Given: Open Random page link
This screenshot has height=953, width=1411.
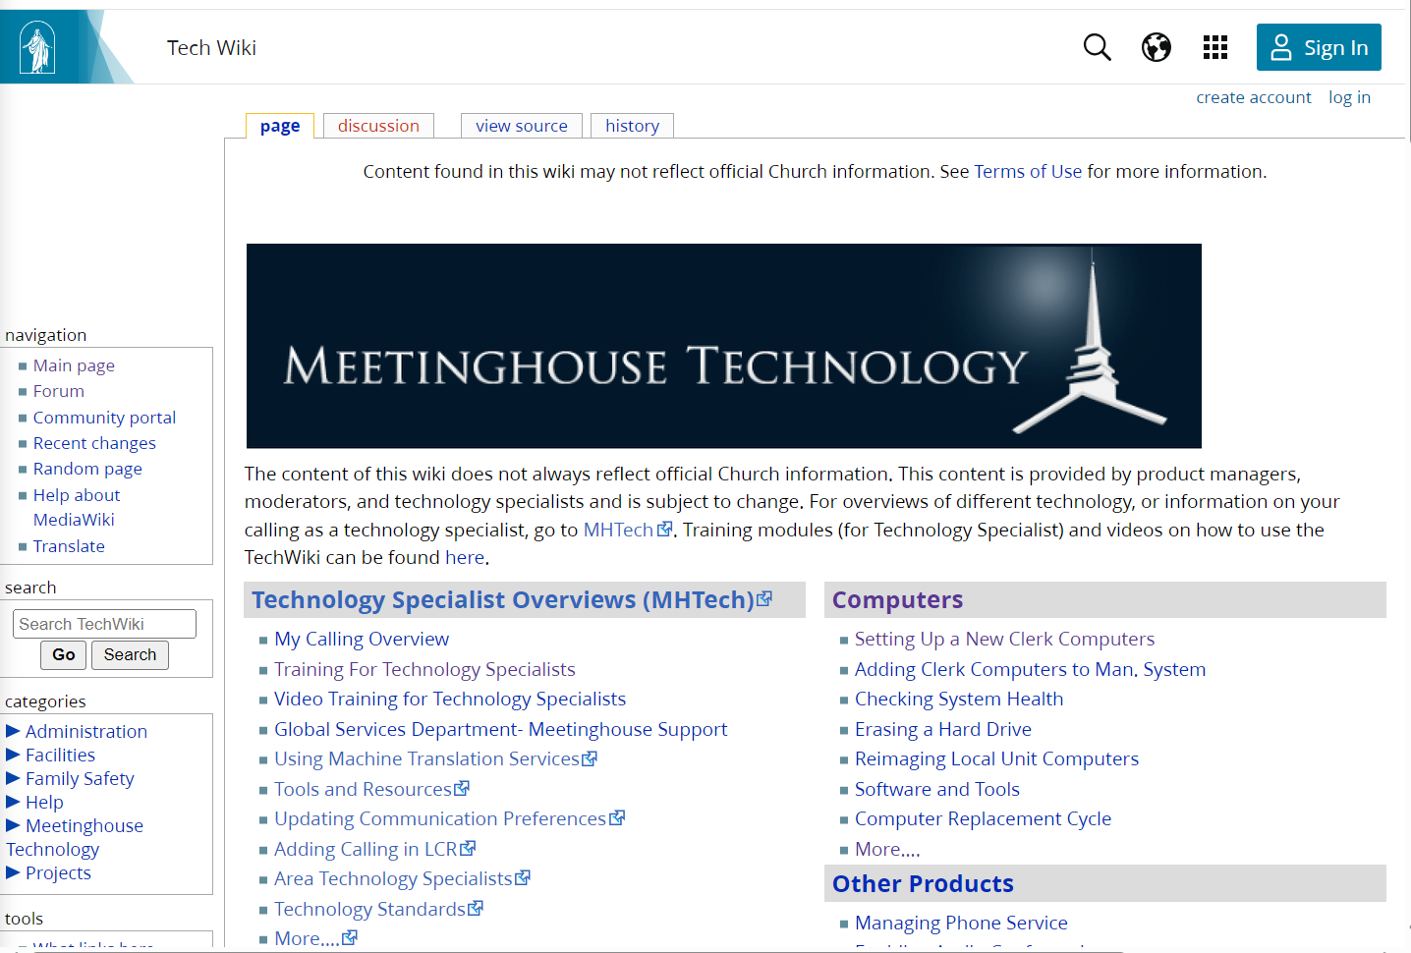Looking at the screenshot, I should coord(87,469).
